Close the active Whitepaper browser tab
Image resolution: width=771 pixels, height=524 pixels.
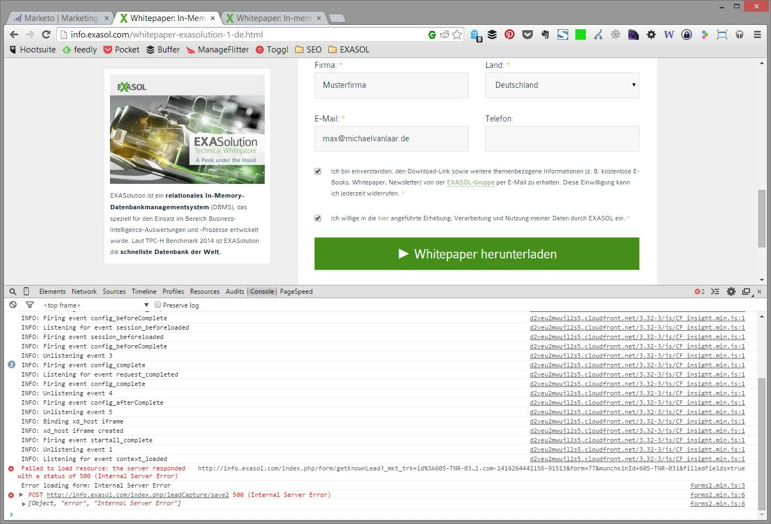(x=213, y=18)
